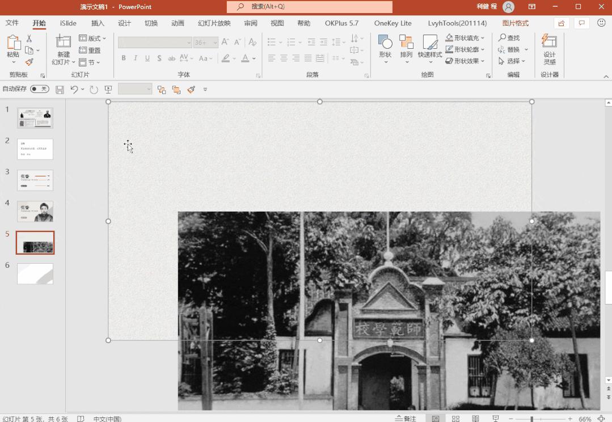Click the 查找 Find button

509,38
